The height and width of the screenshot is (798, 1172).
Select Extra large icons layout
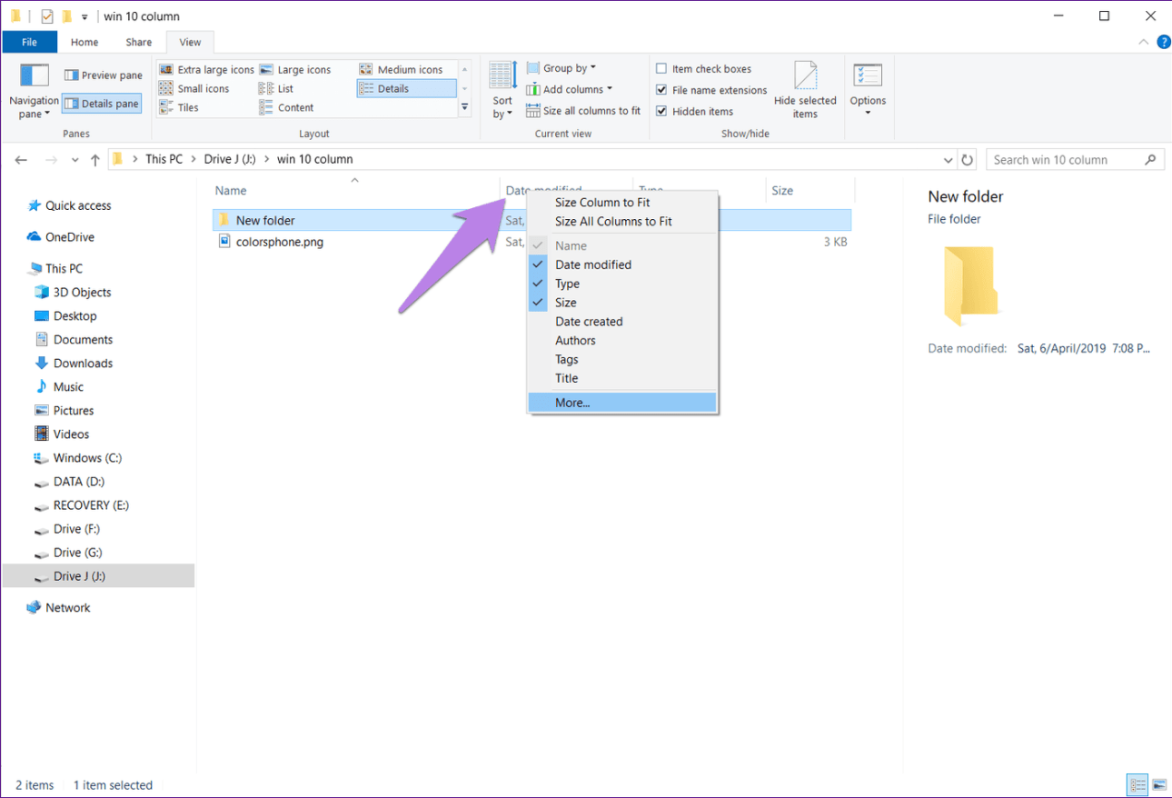pyautogui.click(x=206, y=70)
